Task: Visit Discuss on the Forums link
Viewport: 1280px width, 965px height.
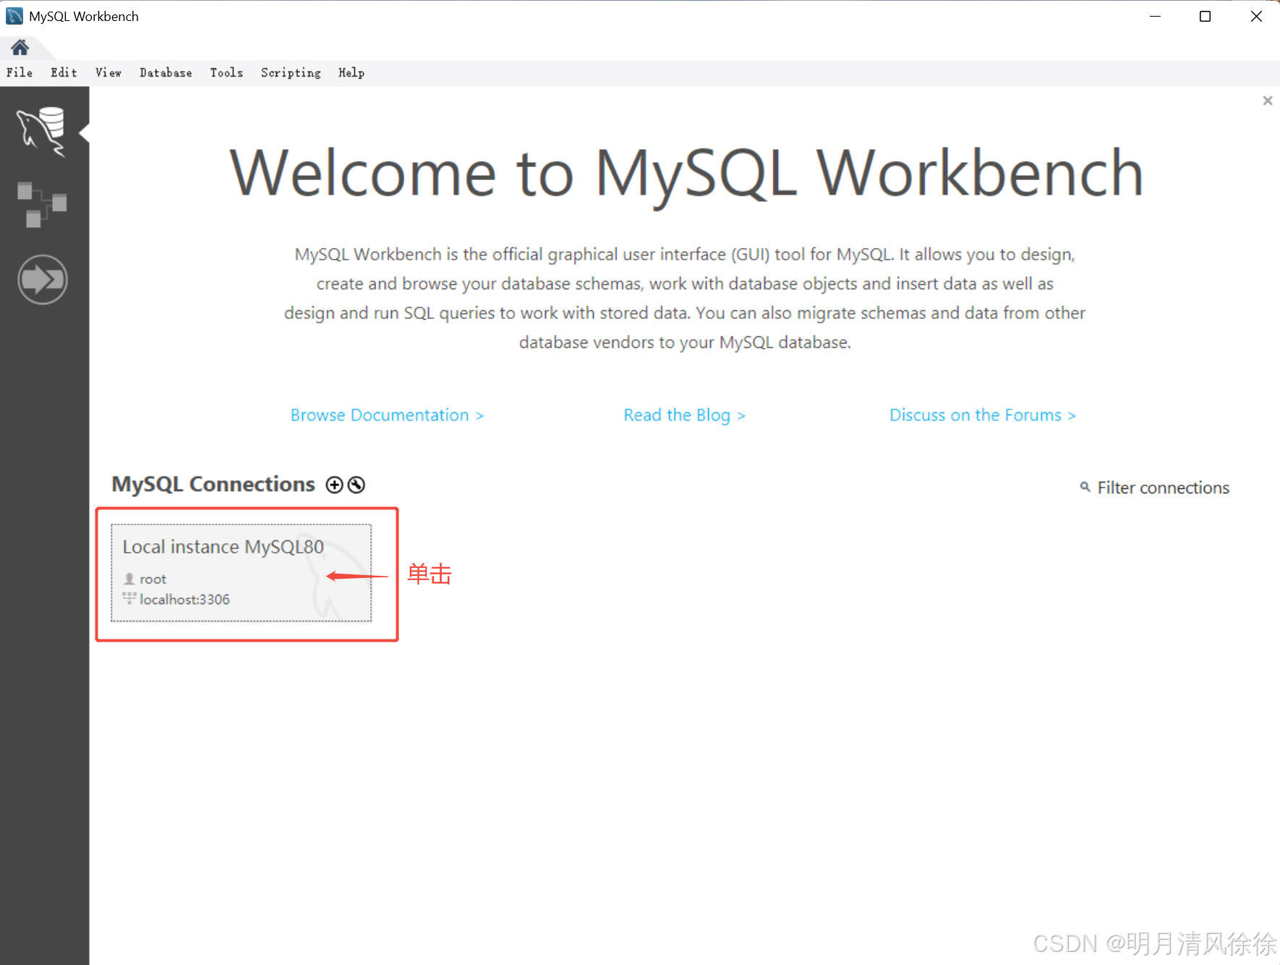Action: (x=983, y=415)
